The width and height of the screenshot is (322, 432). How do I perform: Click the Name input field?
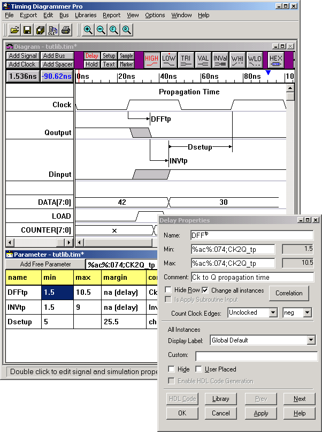pyautogui.click(x=252, y=235)
